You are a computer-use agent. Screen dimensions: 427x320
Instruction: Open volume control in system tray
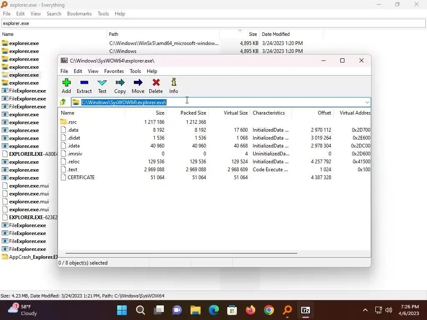[x=389, y=310]
